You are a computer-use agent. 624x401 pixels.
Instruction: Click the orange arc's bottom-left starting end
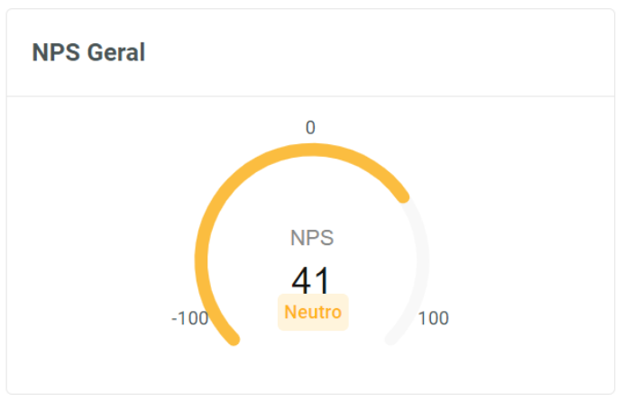coord(232,338)
